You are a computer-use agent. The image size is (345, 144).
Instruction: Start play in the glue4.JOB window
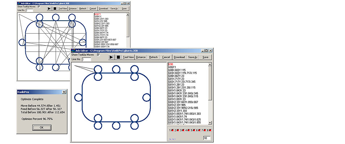click(49, 9)
